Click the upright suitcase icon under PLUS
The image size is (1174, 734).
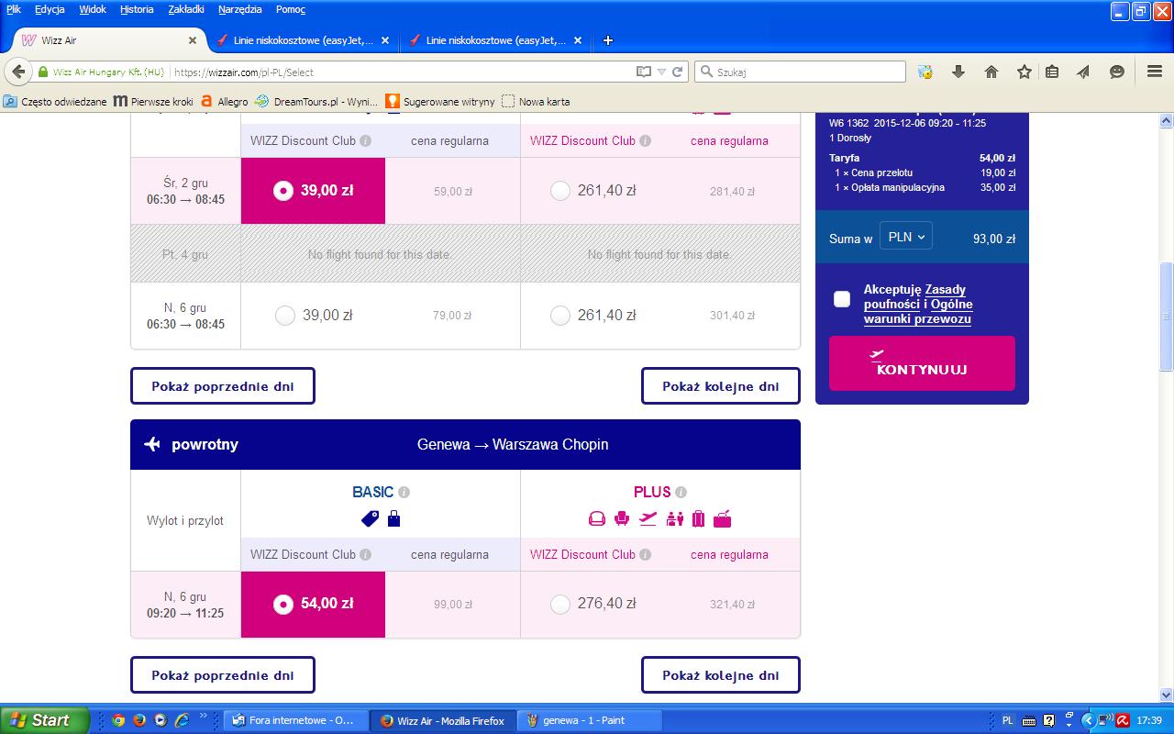pos(698,519)
